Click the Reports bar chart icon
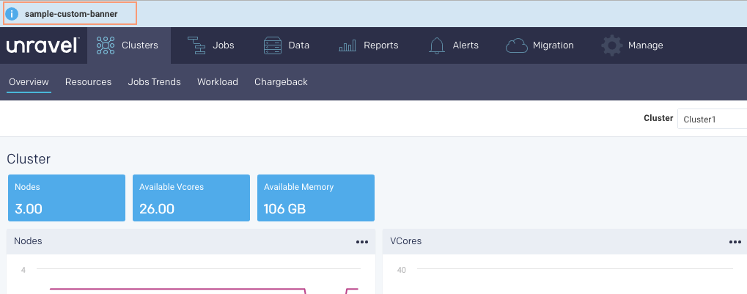 coord(347,45)
